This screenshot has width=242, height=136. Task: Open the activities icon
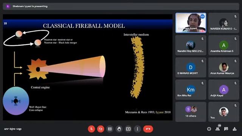(234, 129)
